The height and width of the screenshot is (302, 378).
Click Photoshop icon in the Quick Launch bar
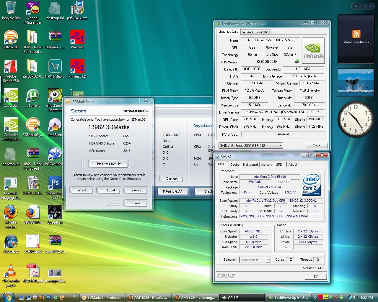coord(49,297)
